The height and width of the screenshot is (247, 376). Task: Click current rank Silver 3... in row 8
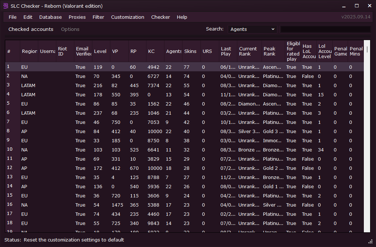(x=249, y=132)
